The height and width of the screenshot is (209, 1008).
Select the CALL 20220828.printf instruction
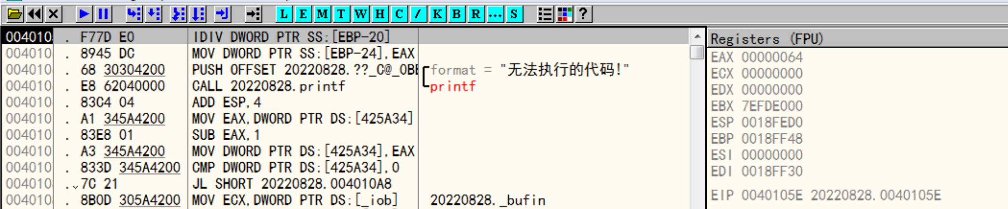(268, 86)
